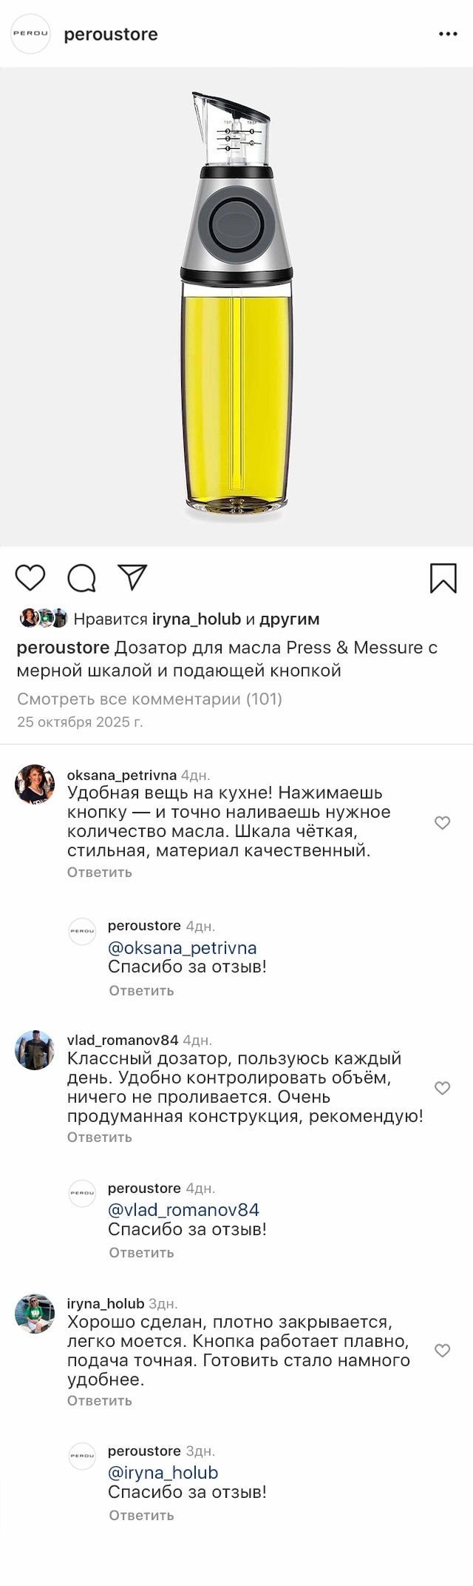This screenshot has height=1586, width=473.
Task: Click the @vlad_romanov84 mention link
Action: click(184, 1210)
